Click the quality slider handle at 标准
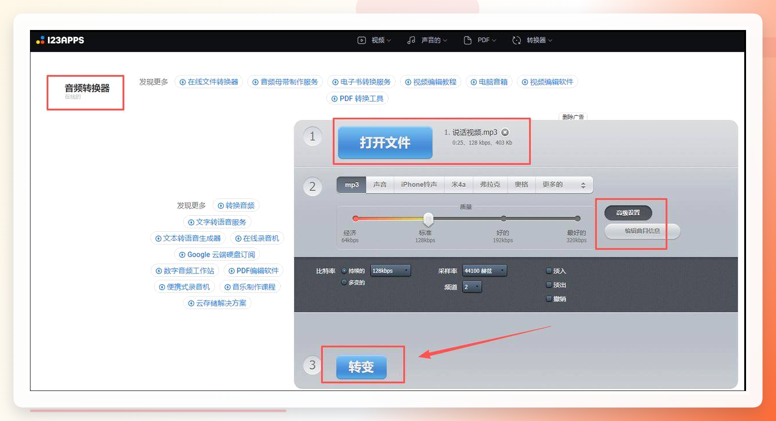This screenshot has height=421, width=776. (x=428, y=219)
